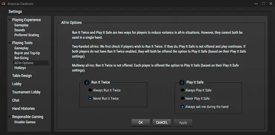The width and height of the screenshot is (275, 135).
Task: Click the Settings title text
Action: pyautogui.click(x=15, y=12)
